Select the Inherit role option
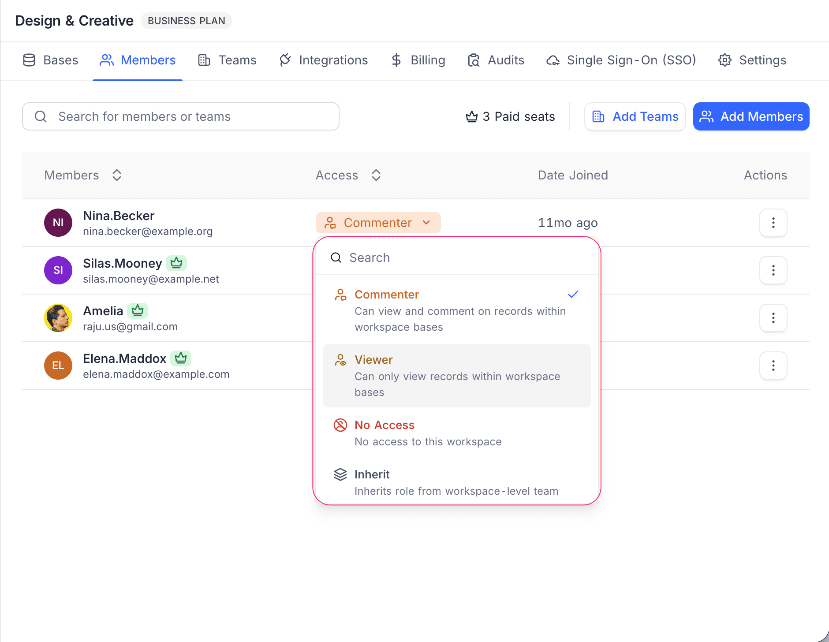The width and height of the screenshot is (829, 642). coord(456,482)
